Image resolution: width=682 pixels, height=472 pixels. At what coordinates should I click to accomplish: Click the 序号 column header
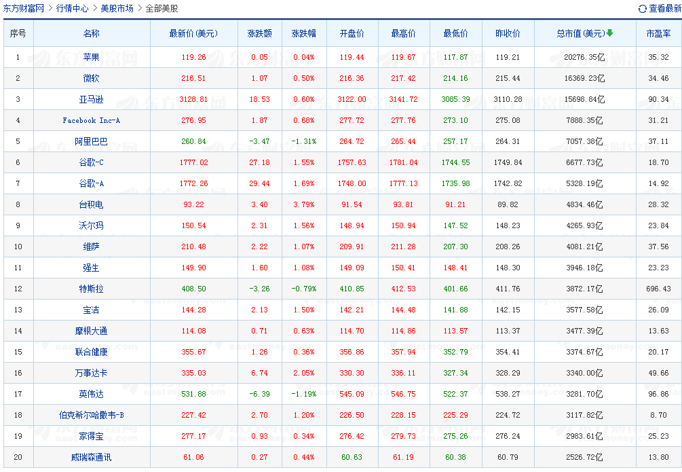(18, 33)
